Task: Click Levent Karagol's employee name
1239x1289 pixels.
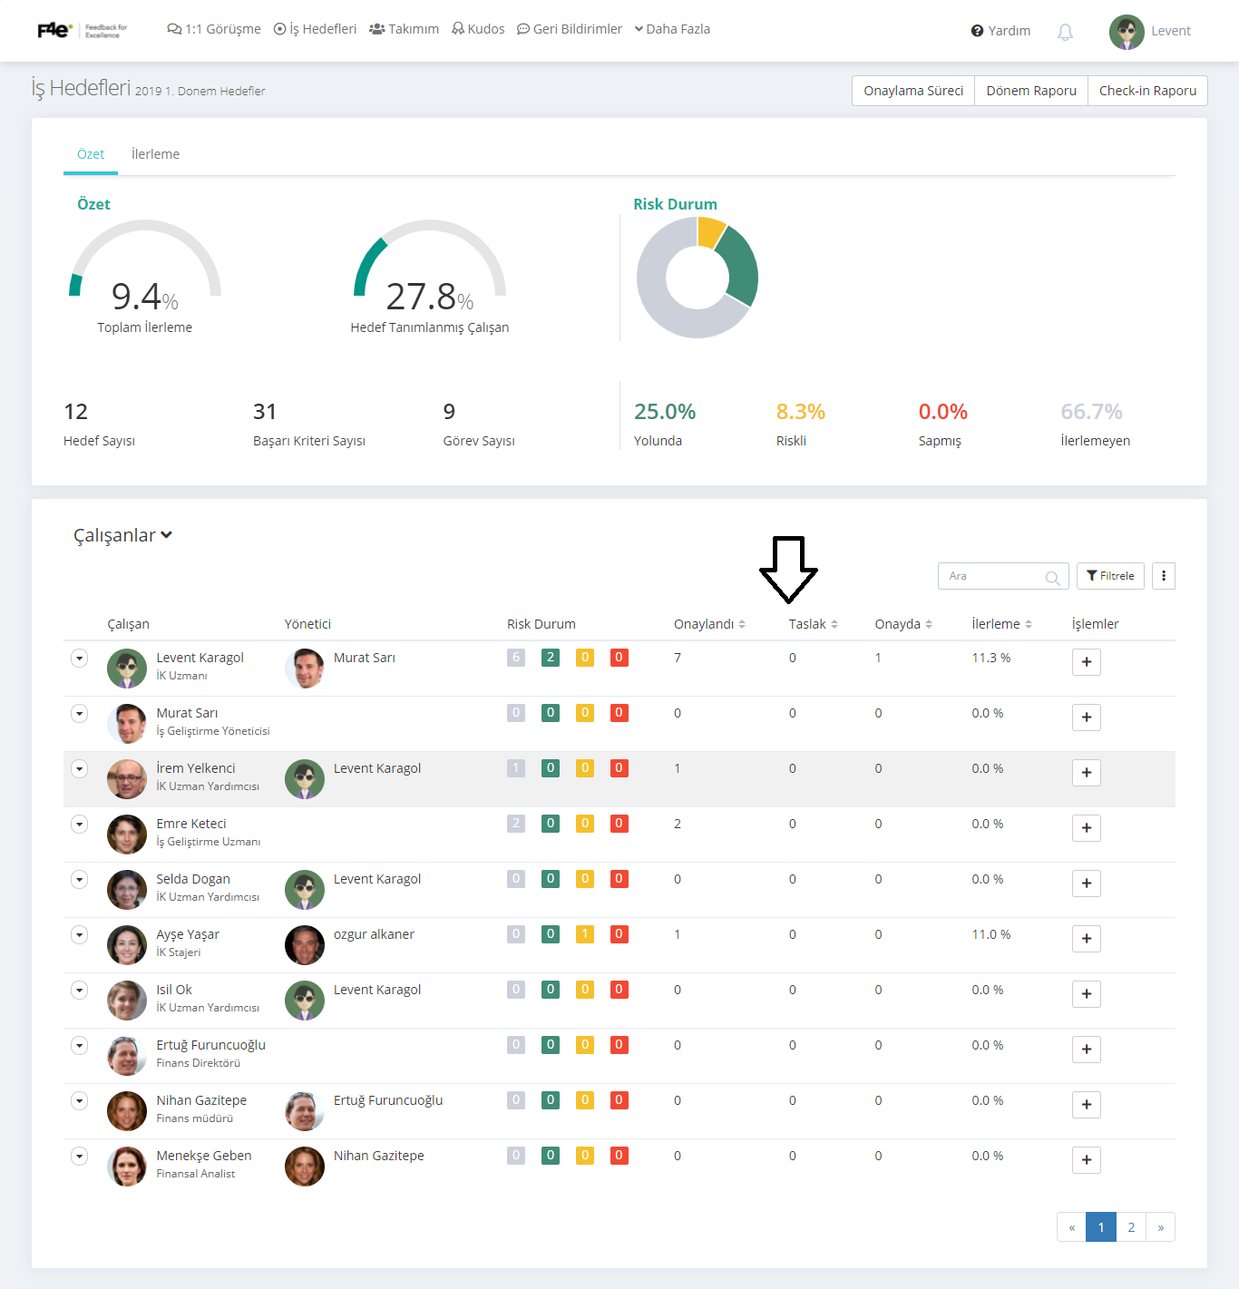Action: tap(200, 658)
